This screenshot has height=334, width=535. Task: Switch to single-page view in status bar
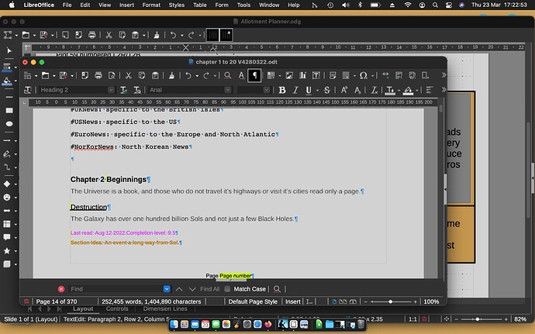(x=334, y=301)
